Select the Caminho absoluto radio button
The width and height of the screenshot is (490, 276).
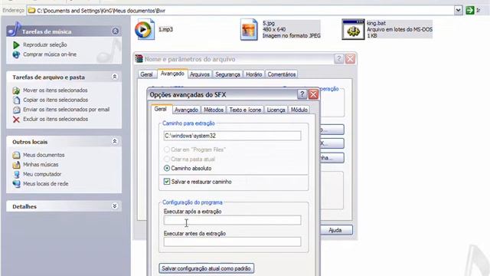pos(167,169)
